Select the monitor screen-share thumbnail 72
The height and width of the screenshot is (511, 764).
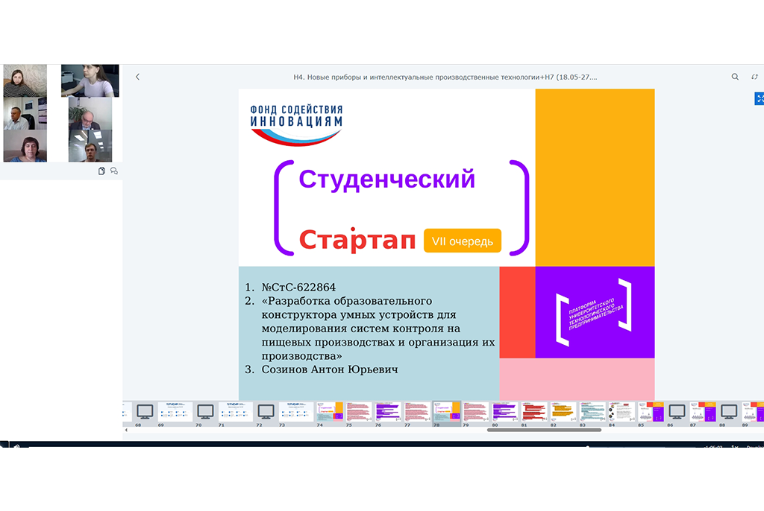pyautogui.click(x=266, y=412)
